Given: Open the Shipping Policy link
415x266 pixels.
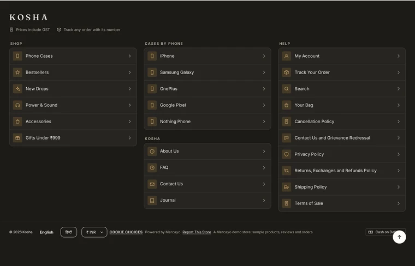Looking at the screenshot, I should (342, 187).
